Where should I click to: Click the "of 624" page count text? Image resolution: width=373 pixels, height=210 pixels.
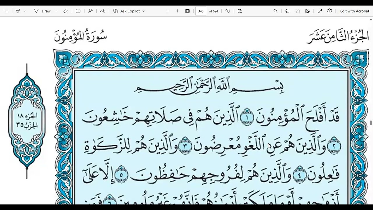(x=214, y=11)
